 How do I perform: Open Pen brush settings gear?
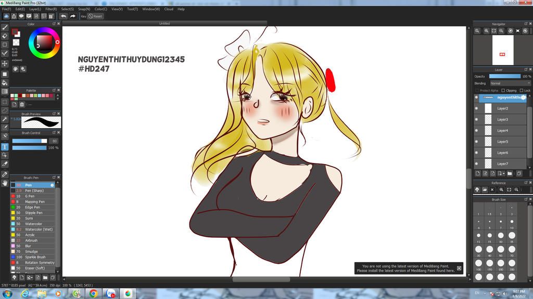coord(52,185)
